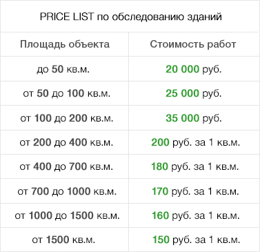The height and width of the screenshot is (252, 260).
Task: Select the от 1500 кв.м. cell
Action: tap(63, 240)
